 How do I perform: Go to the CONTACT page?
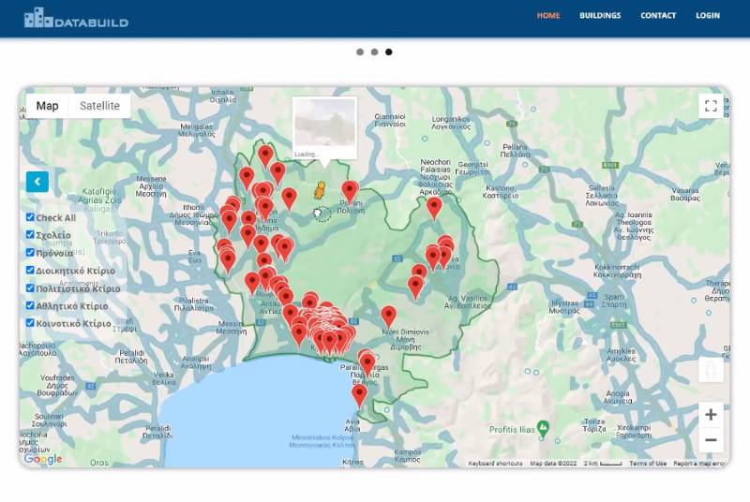(x=658, y=16)
